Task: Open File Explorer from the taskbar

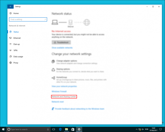Action: (x=67, y=129)
